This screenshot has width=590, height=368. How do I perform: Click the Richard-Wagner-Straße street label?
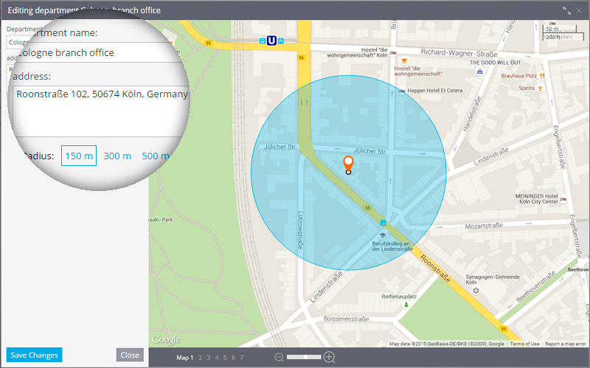(459, 52)
